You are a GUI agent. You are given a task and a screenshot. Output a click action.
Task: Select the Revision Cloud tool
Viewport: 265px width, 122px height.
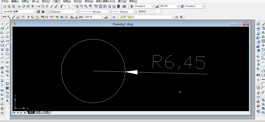(x=7, y=54)
